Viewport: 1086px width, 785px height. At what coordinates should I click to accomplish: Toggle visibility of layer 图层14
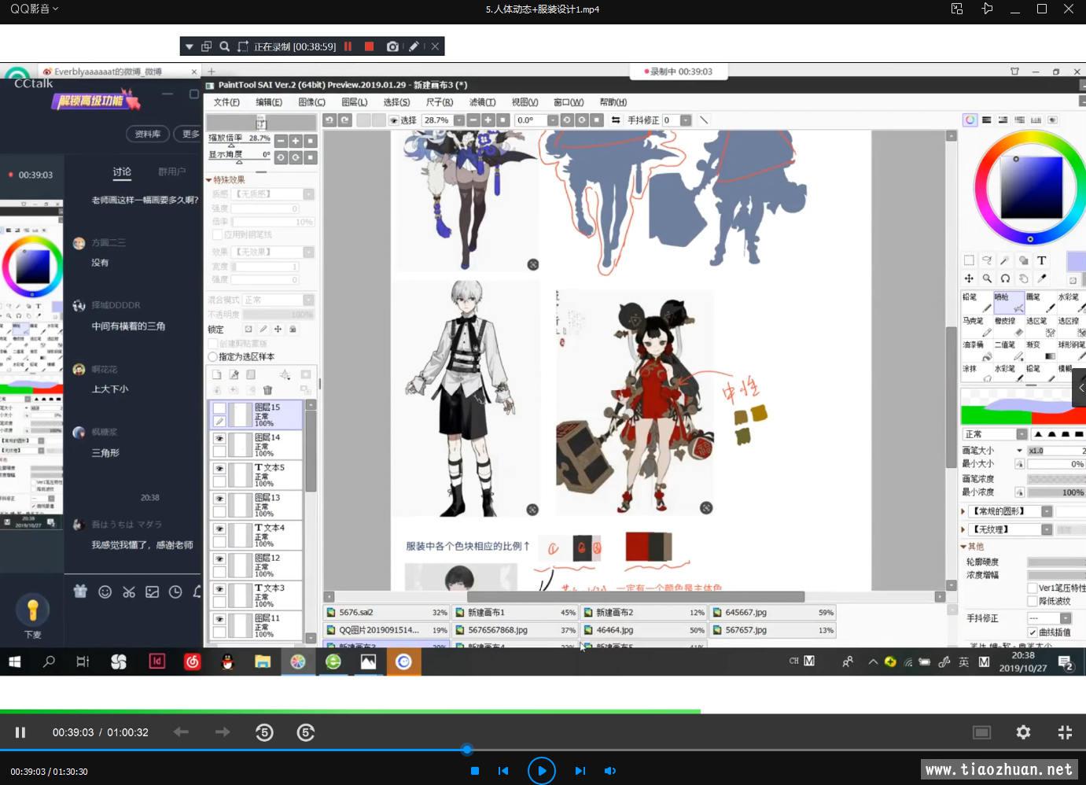pyautogui.click(x=219, y=439)
